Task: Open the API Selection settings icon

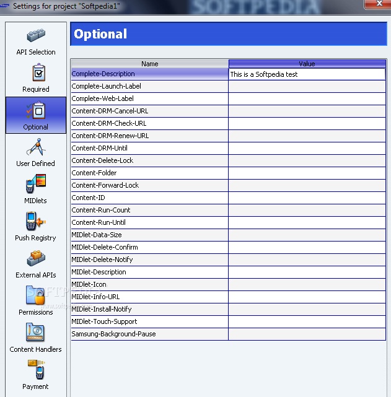Action: [35, 37]
